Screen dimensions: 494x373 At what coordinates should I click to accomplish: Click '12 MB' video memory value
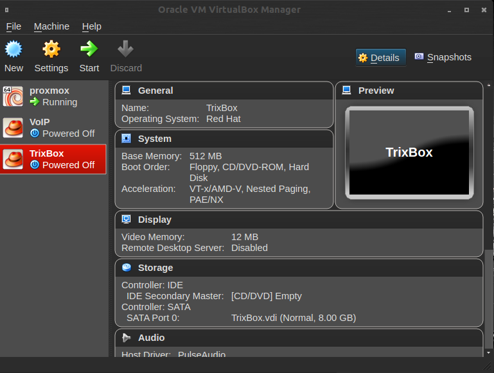(245, 237)
